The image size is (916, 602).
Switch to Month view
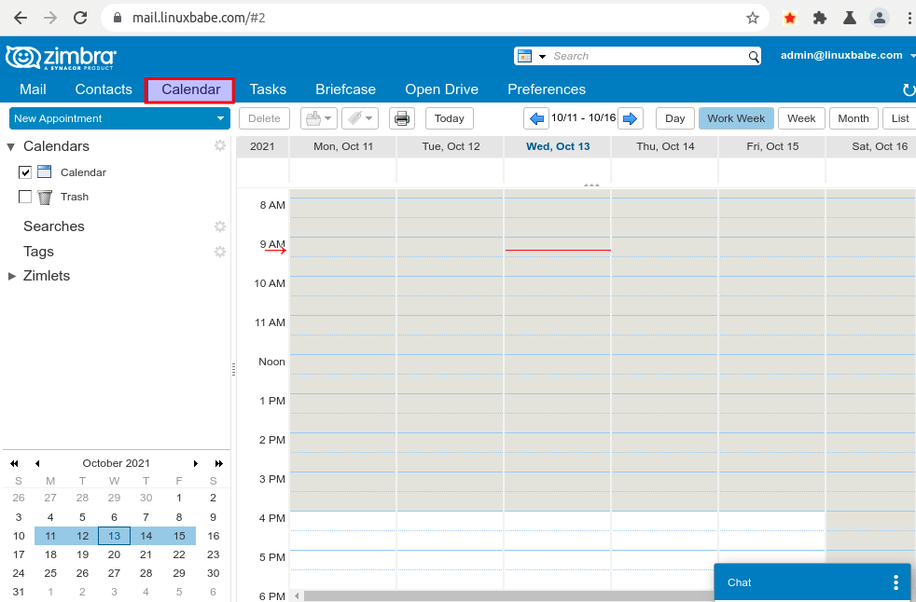click(853, 118)
